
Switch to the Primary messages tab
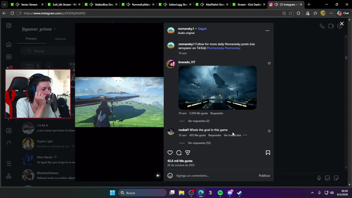(31, 38)
